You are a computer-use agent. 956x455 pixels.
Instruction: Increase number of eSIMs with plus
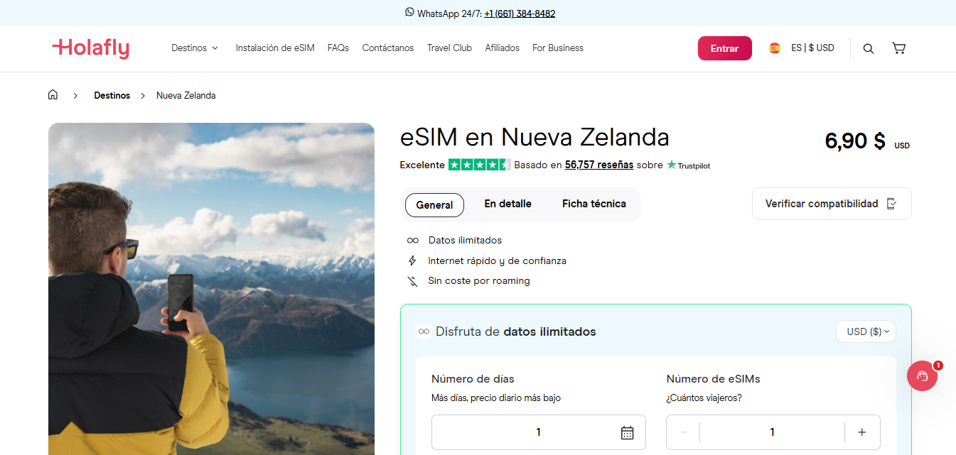coord(862,432)
